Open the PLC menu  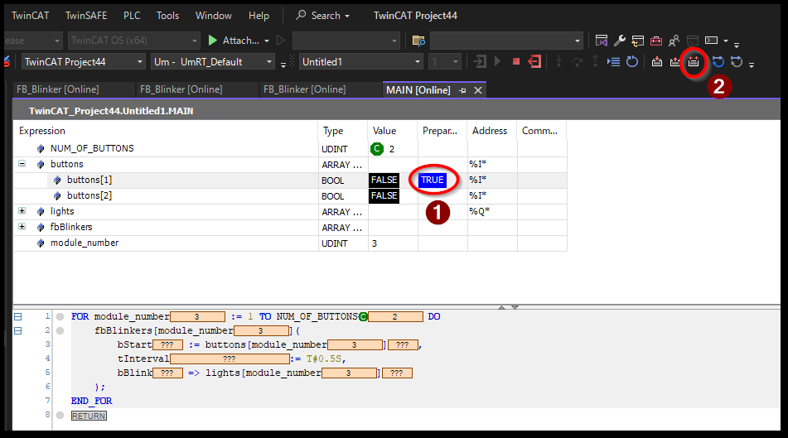tap(132, 16)
